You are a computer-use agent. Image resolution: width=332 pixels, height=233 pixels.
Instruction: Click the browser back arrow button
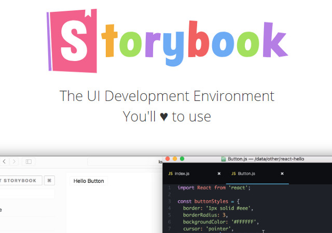coord(4,162)
